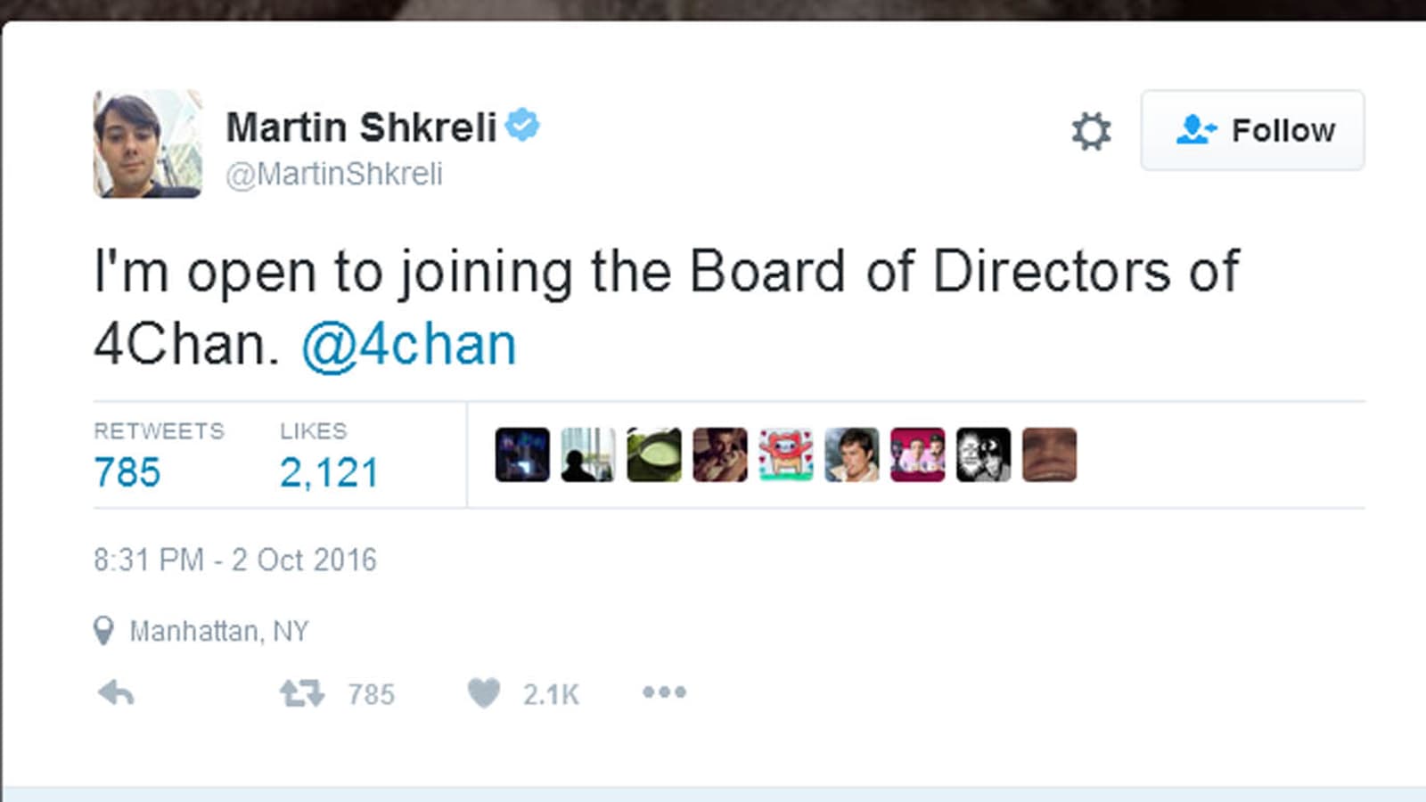Image resolution: width=1426 pixels, height=802 pixels.
Task: Click the 8:31 PM - 2 Oct 2016 timestamp
Action: coord(235,560)
